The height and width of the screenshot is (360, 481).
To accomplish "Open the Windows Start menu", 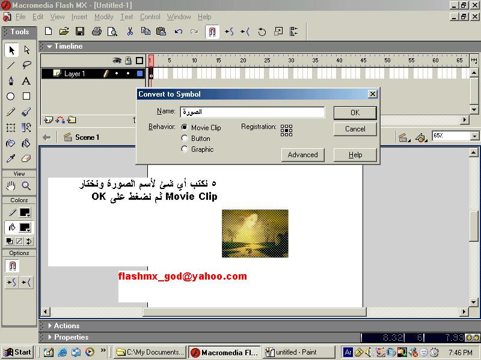I will [x=18, y=352].
